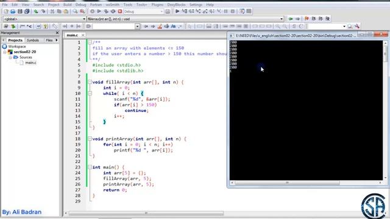Collapse the Sources folder node
The width and height of the screenshot is (390, 219).
(x=10, y=57)
